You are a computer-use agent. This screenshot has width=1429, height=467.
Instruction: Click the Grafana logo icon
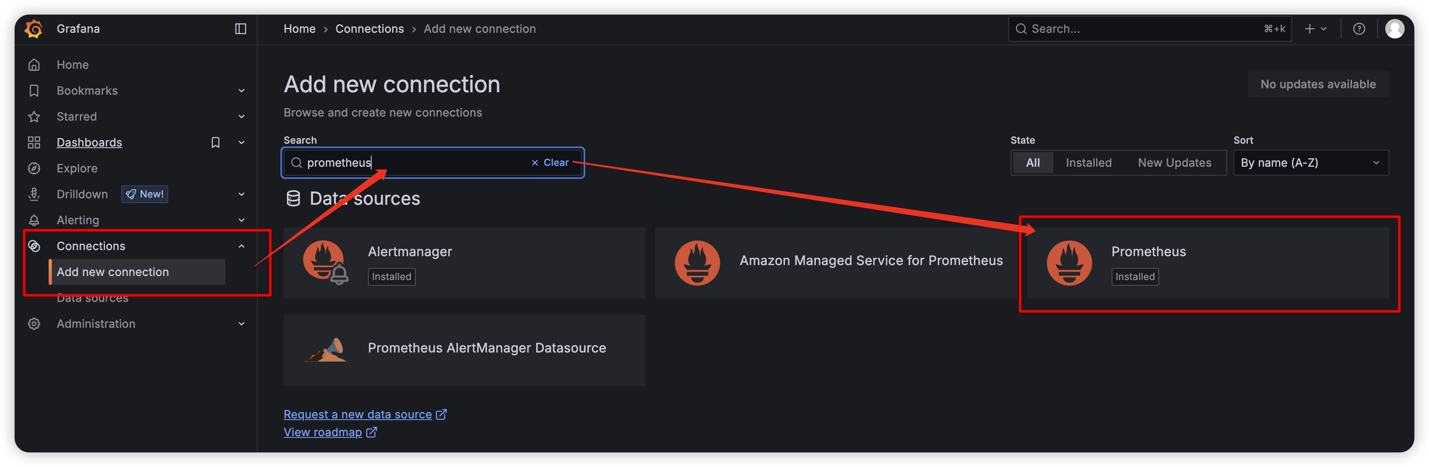(x=34, y=29)
